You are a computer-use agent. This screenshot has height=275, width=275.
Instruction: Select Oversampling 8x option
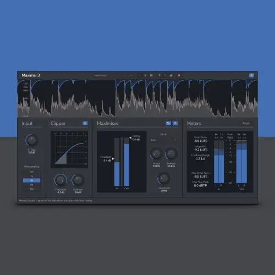[32, 185]
